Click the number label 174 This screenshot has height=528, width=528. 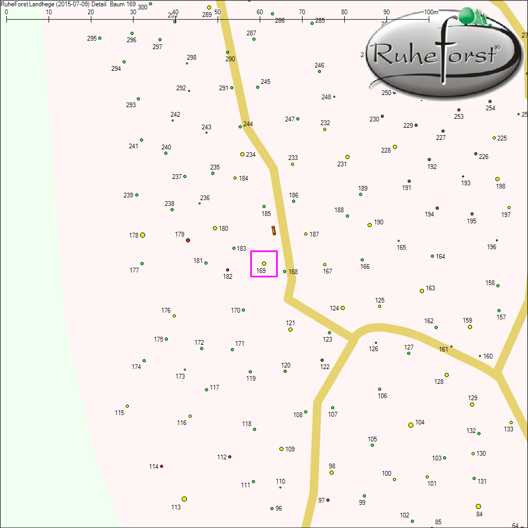[136, 367]
